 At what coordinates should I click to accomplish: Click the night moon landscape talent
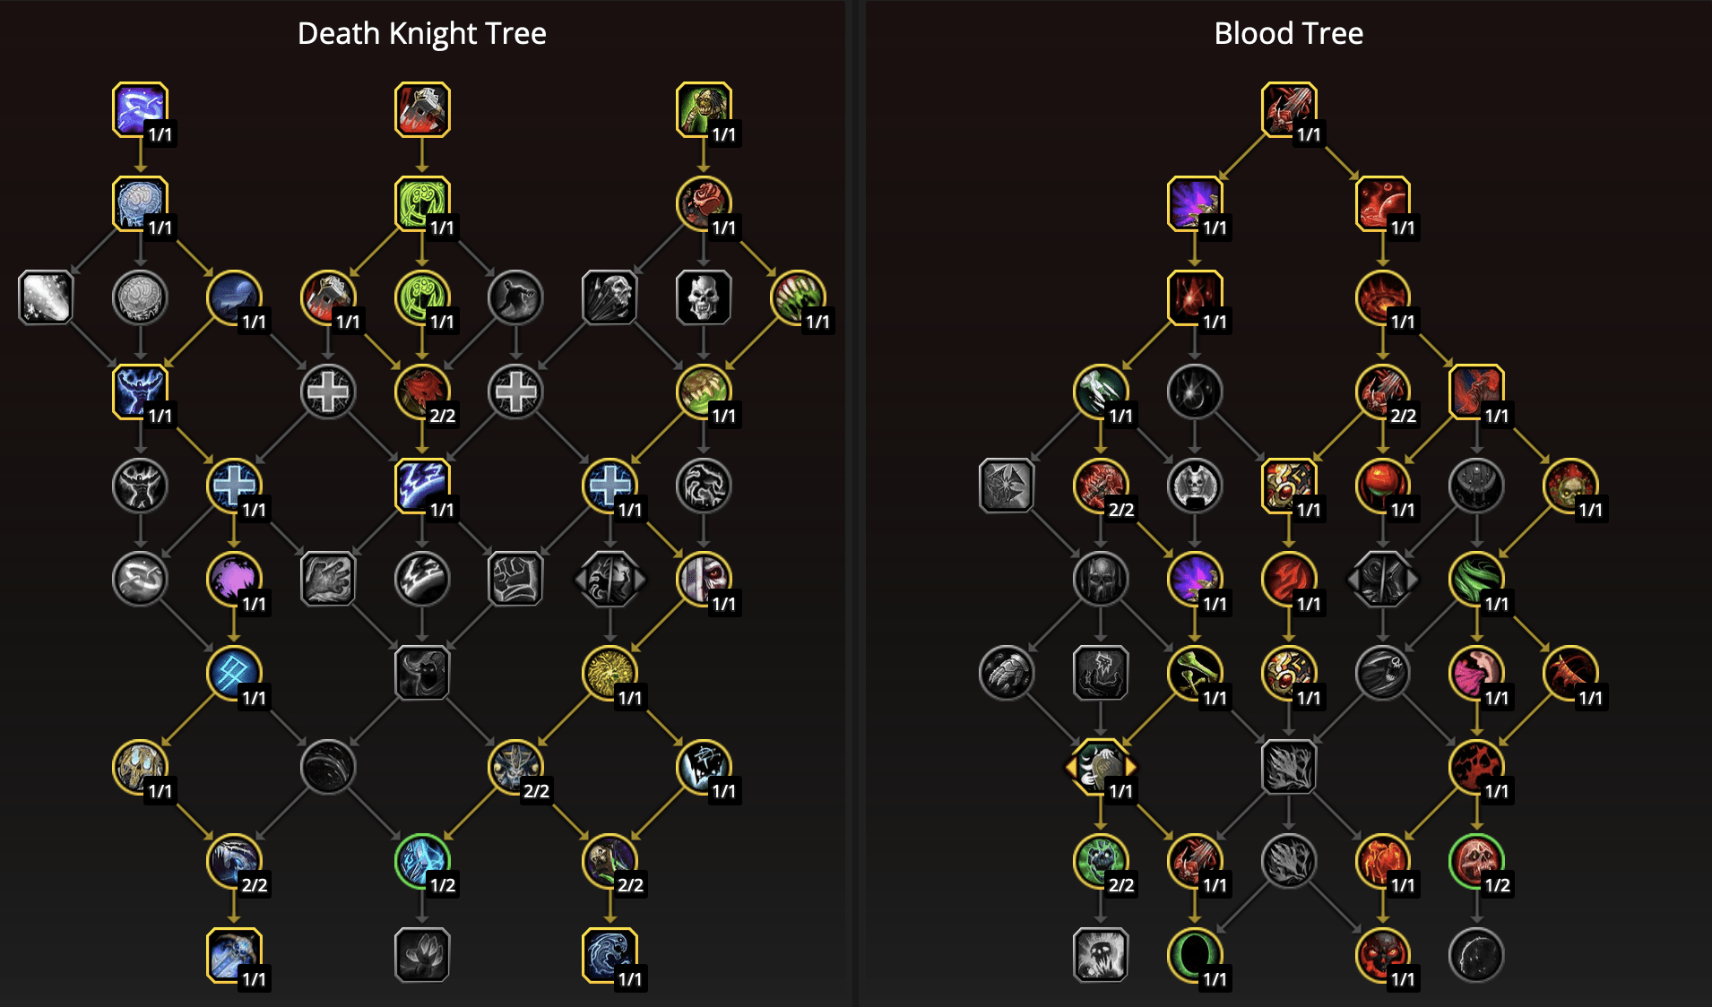[x=234, y=297]
